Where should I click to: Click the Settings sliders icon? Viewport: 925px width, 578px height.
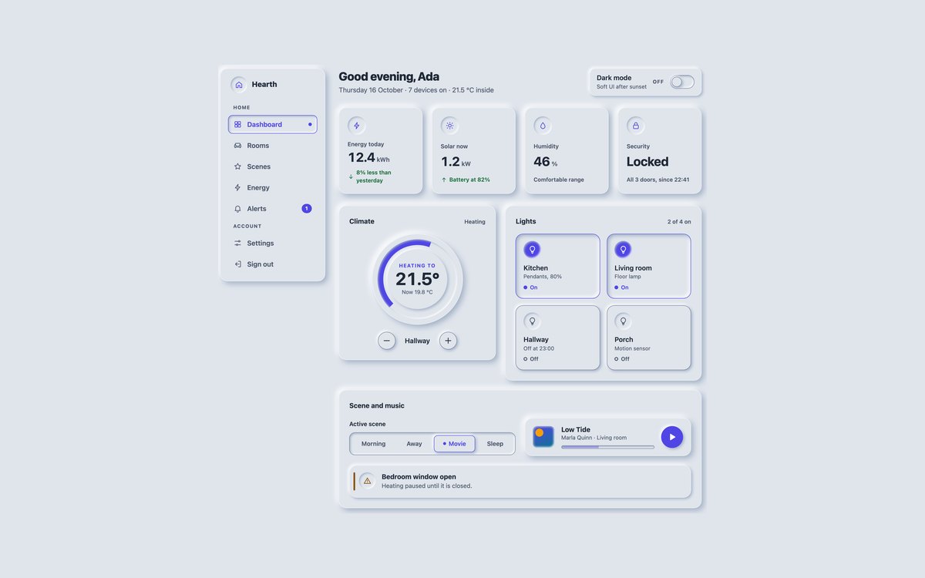point(237,243)
